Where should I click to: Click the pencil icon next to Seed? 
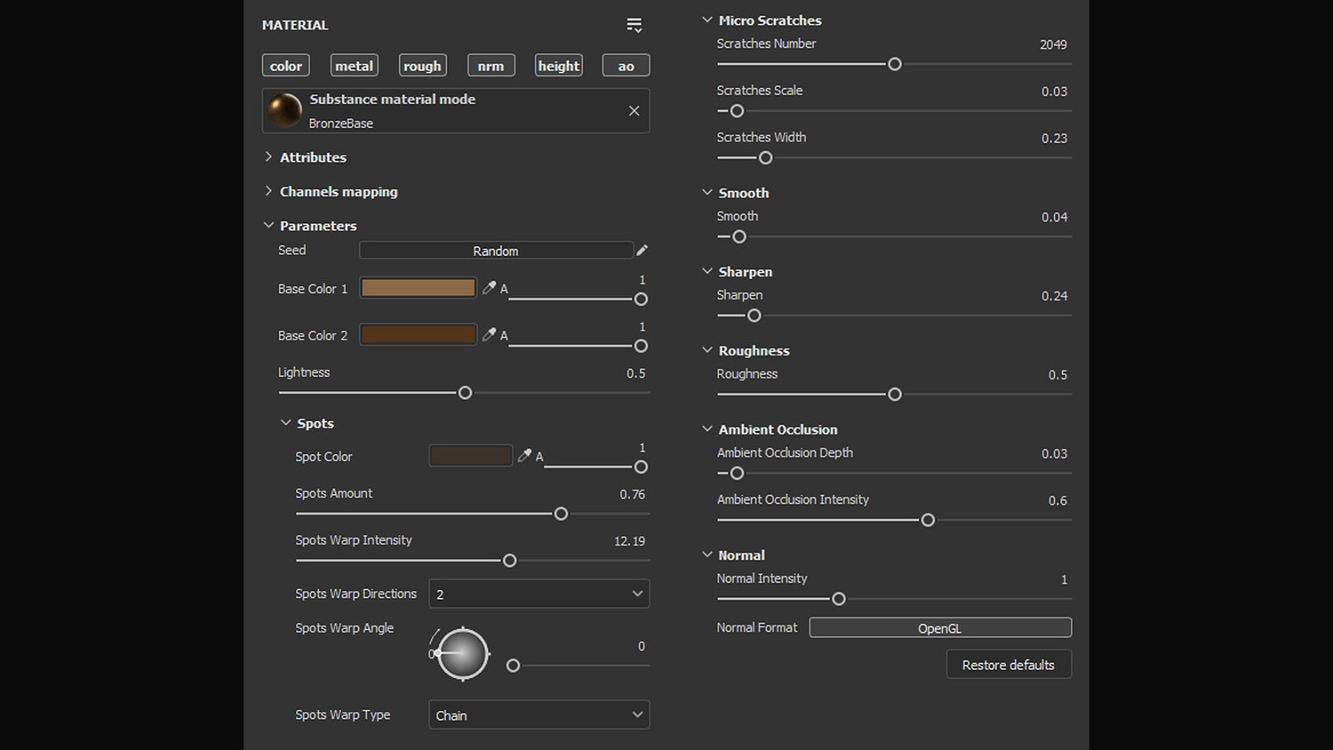643,251
